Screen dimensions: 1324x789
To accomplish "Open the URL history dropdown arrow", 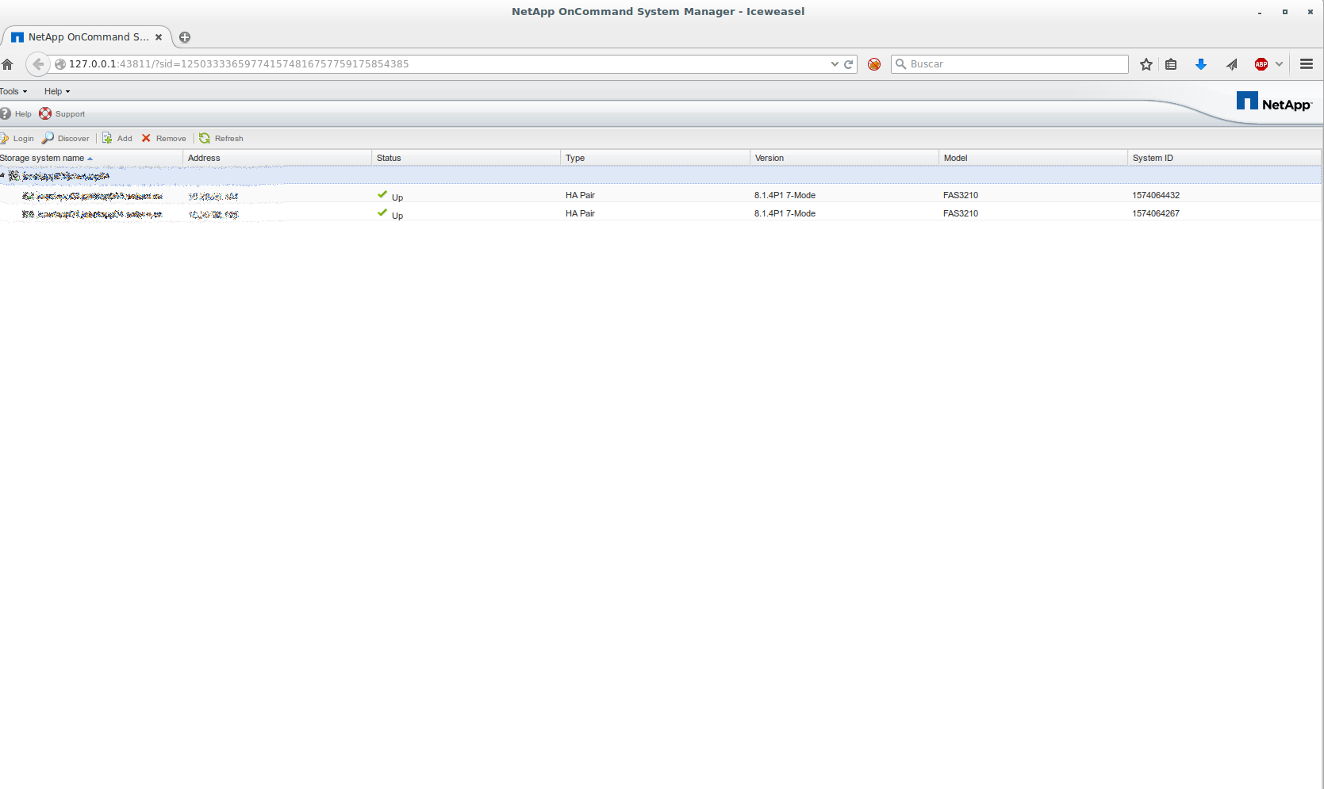I will pos(835,64).
